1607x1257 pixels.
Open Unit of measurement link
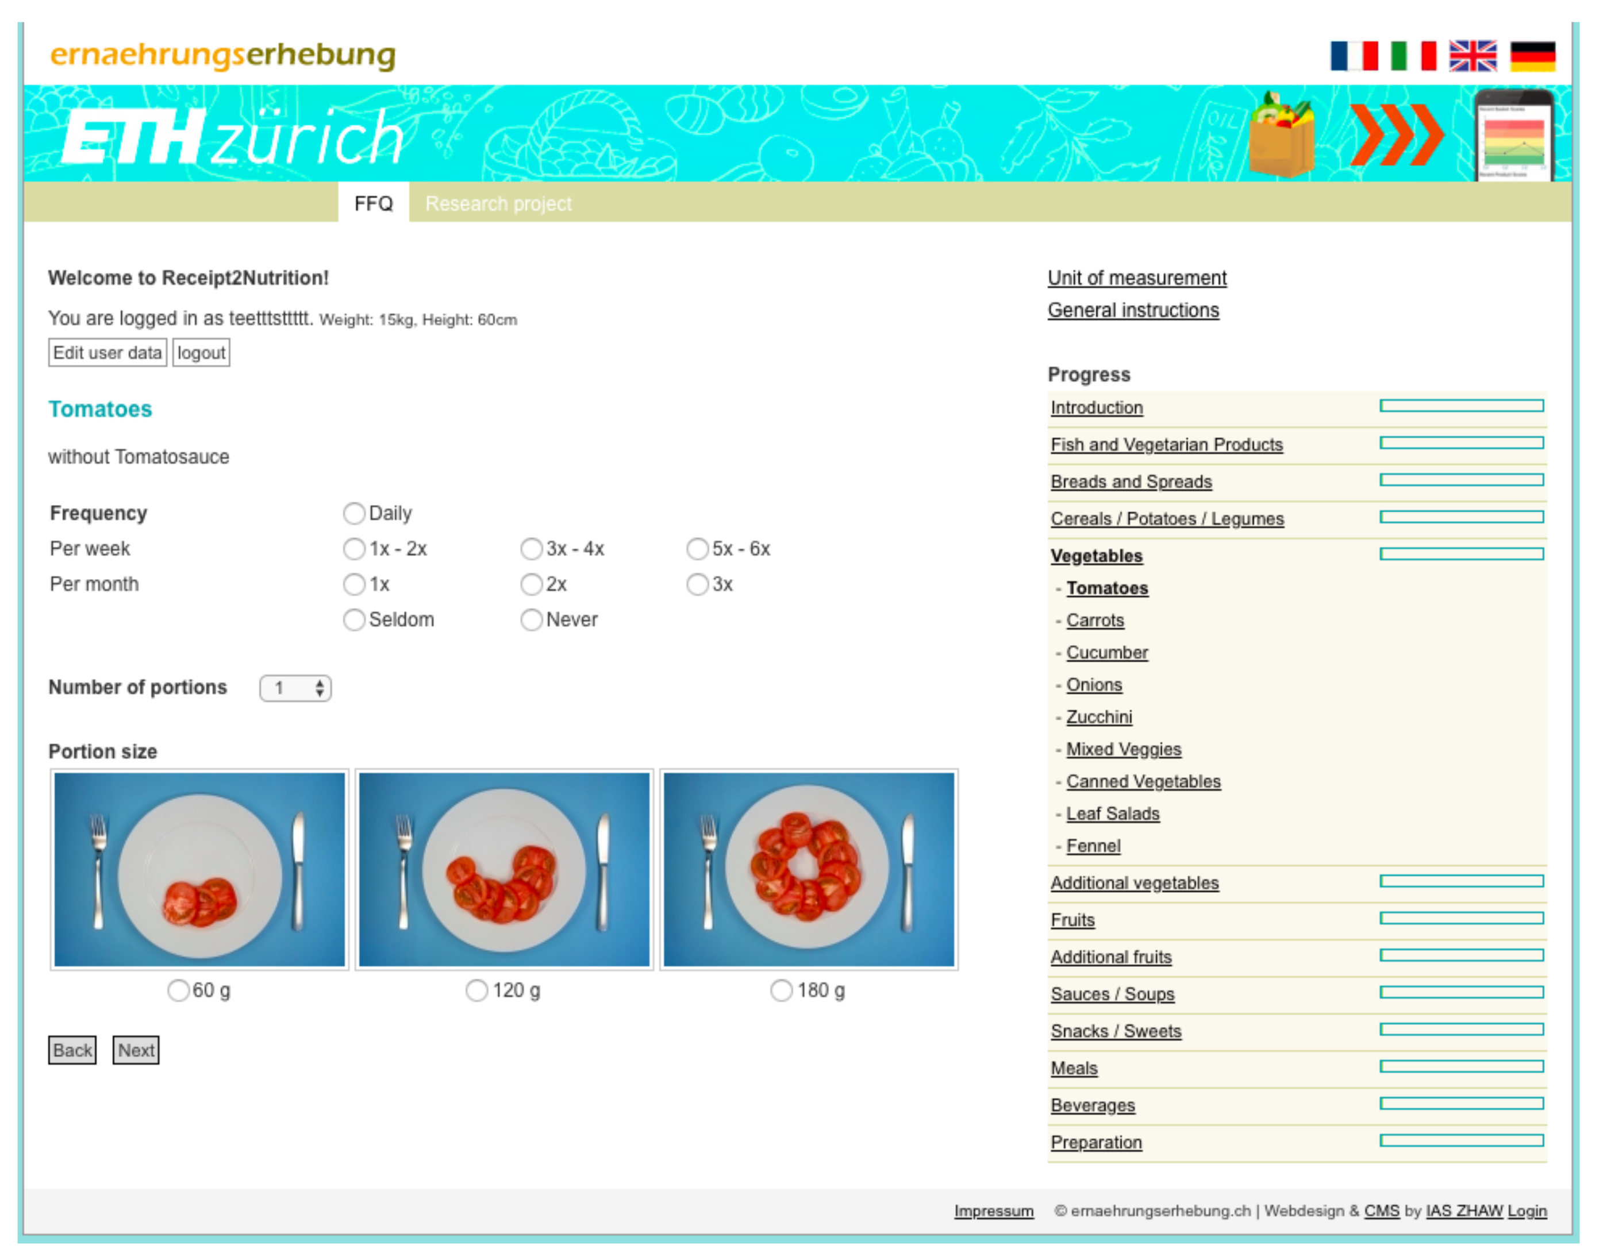coord(1137,278)
